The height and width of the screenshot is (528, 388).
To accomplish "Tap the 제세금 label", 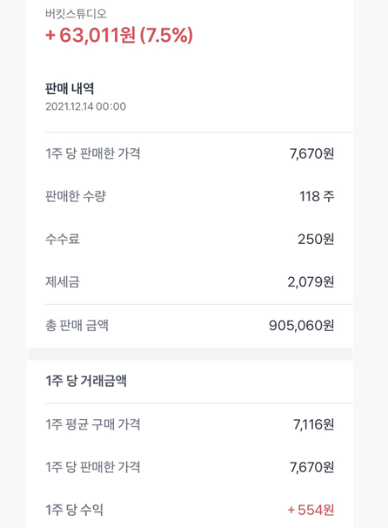I will point(63,281).
